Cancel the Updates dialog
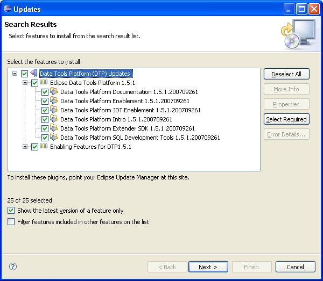 [x=296, y=267]
